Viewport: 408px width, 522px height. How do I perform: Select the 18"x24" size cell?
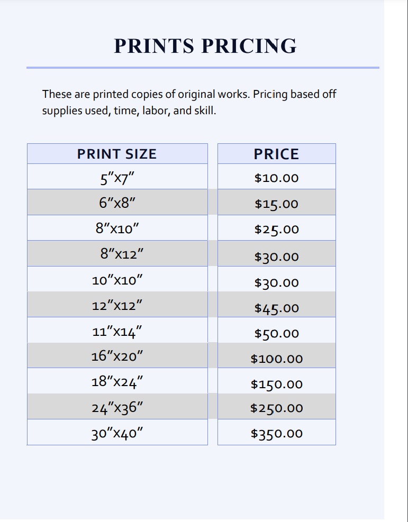click(x=117, y=381)
